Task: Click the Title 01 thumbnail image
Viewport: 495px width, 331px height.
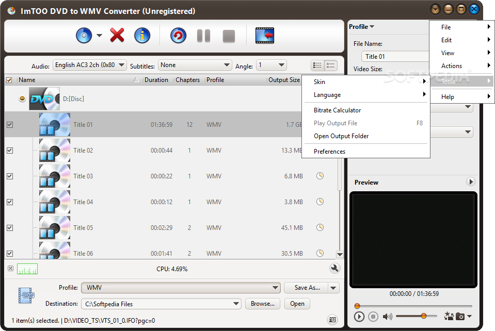Action: [x=55, y=125]
